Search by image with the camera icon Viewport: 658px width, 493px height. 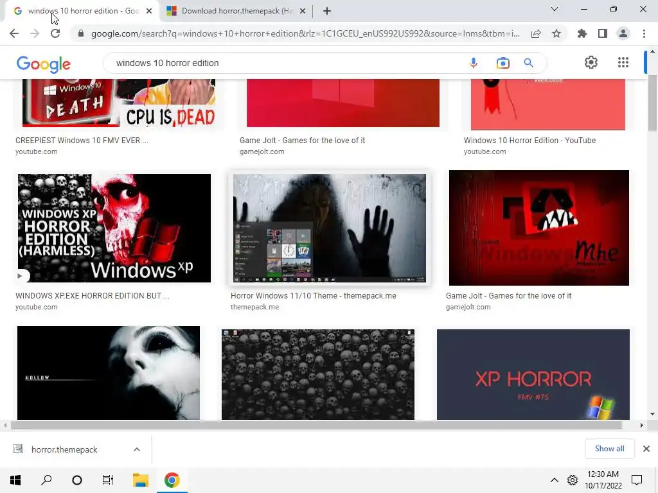tap(502, 63)
